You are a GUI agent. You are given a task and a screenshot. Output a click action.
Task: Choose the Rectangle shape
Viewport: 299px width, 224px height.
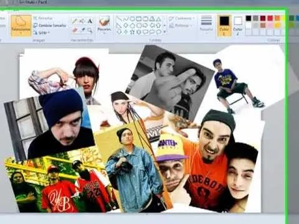pyautogui.click(x=139, y=19)
